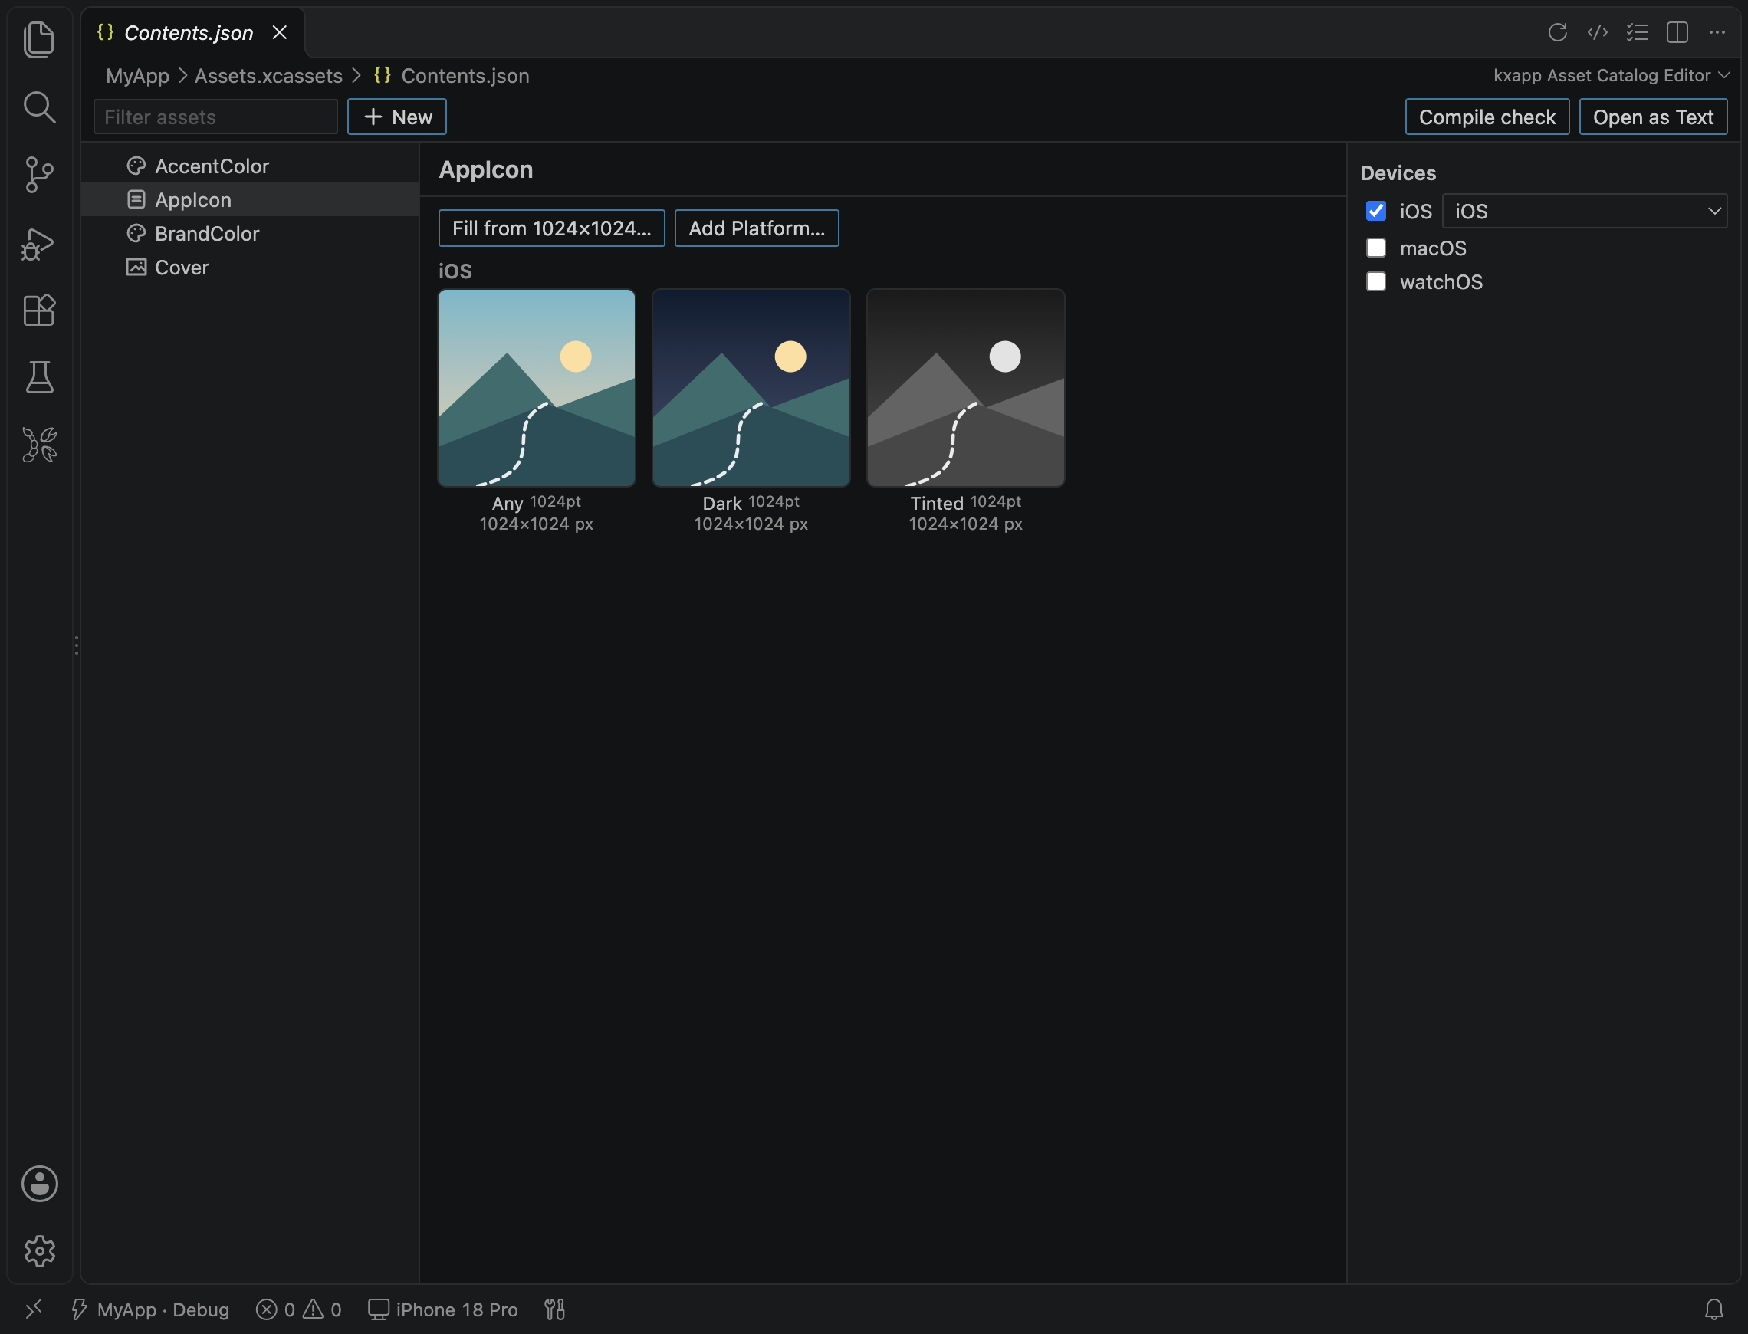Select the AccentColor asset
The width and height of the screenshot is (1748, 1334).
[250, 166]
